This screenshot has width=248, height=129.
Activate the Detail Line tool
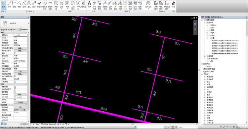[x=56, y=5]
